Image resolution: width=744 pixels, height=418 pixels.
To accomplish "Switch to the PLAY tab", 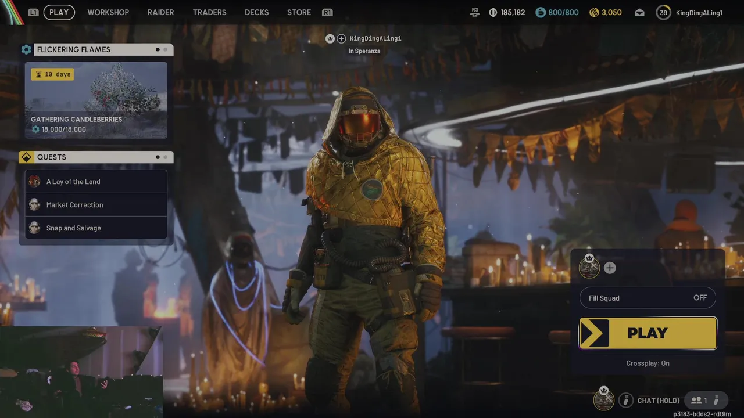I will point(59,12).
